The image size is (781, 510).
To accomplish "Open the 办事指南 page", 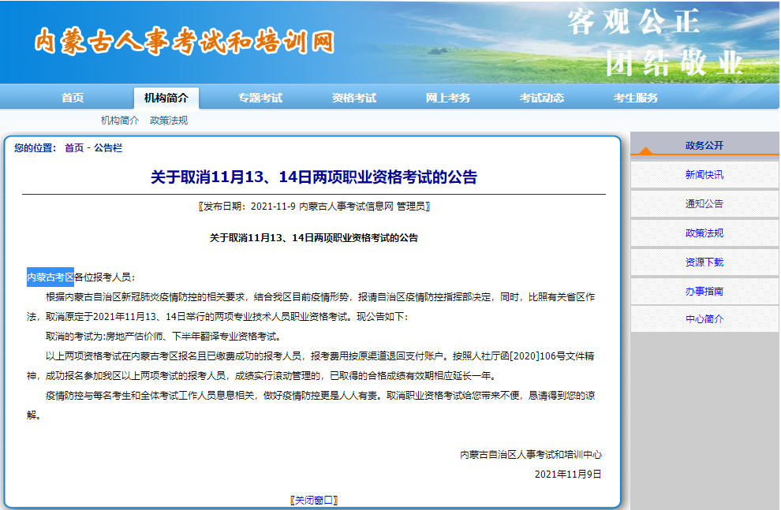I will point(704,291).
